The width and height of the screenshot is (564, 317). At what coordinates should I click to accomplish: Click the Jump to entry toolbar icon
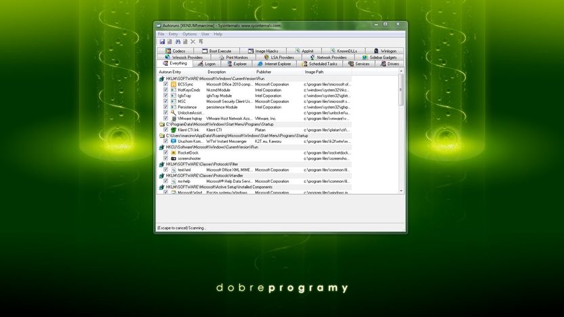201,42
